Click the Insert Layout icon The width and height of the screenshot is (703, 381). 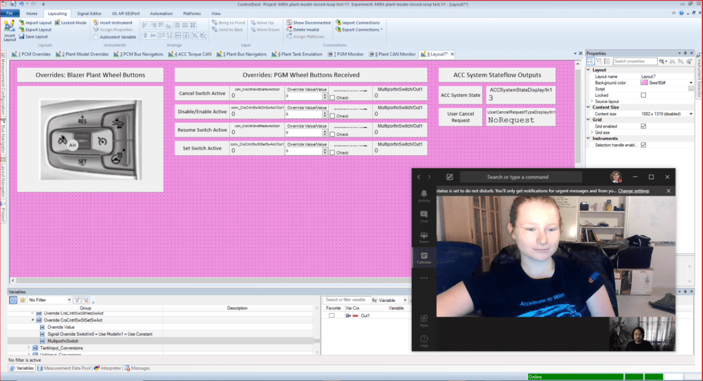(9, 30)
